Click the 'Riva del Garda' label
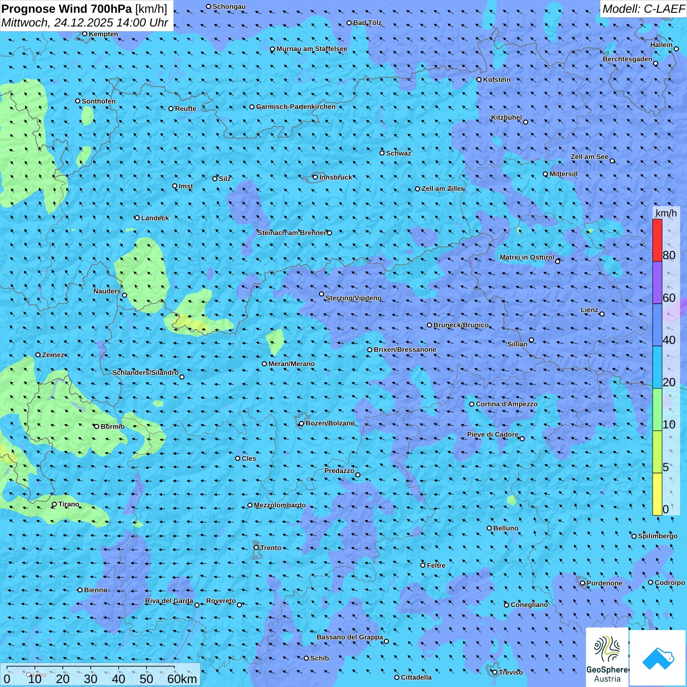 click(x=169, y=601)
